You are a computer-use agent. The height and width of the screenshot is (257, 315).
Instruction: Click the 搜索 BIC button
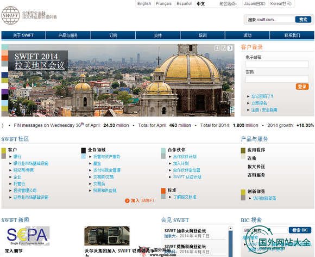point(300,230)
